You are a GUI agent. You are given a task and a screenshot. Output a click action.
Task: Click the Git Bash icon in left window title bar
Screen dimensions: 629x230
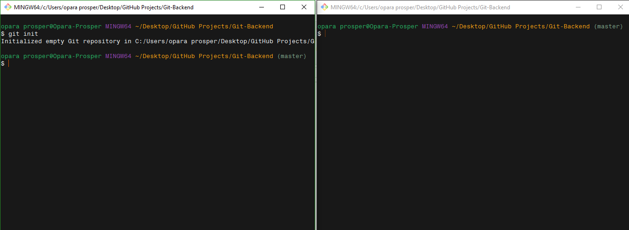coord(8,7)
